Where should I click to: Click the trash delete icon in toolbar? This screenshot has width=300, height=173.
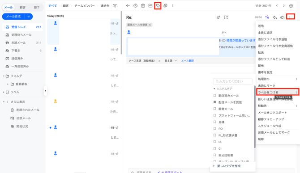tap(143, 6)
